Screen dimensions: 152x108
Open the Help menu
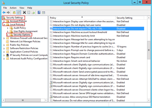coord(30,8)
